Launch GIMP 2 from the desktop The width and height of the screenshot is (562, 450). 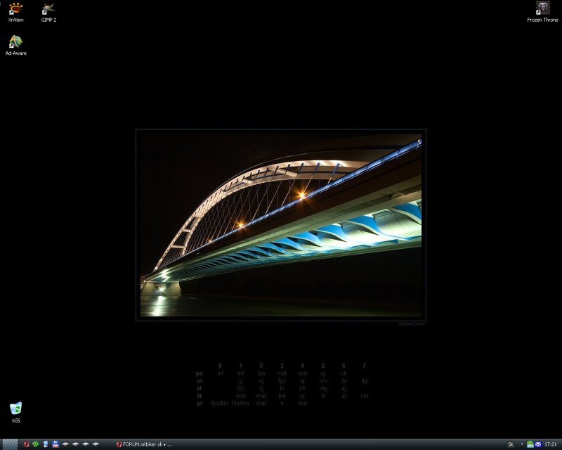(48, 10)
